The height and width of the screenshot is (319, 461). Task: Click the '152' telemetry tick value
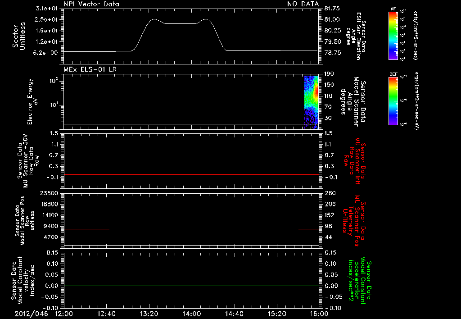point(330,215)
